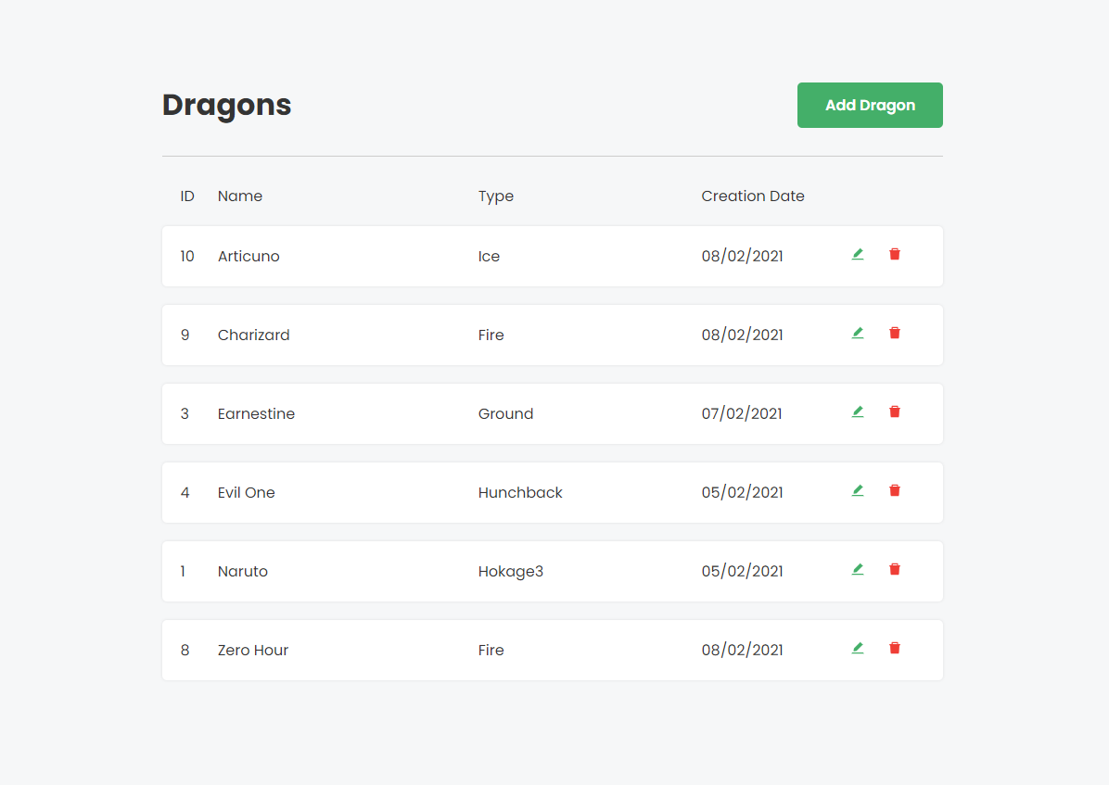Click the ID 10 cell
Screen dimensions: 1109x785
click(186, 256)
